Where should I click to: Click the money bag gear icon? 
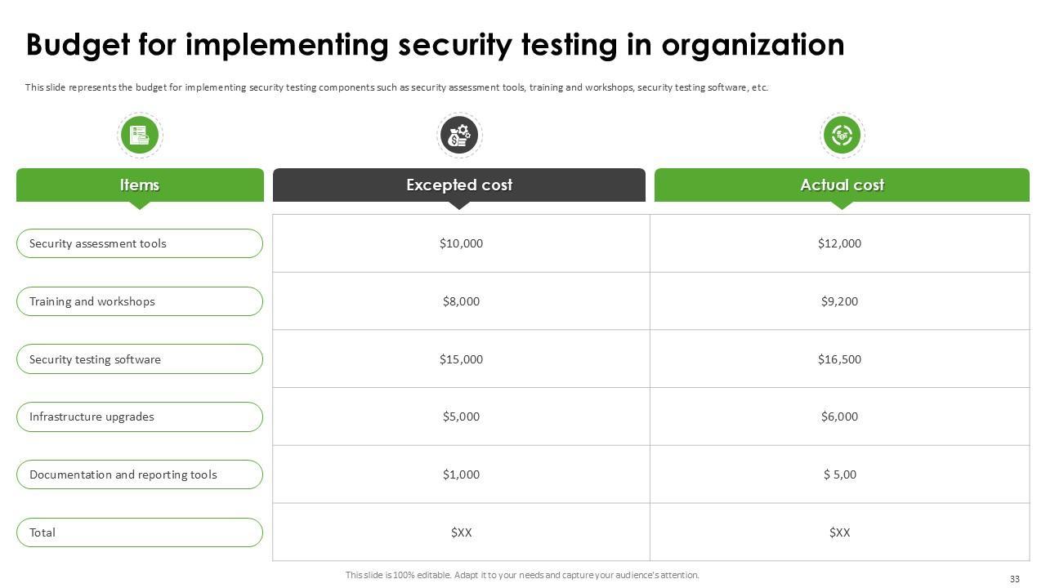point(459,135)
